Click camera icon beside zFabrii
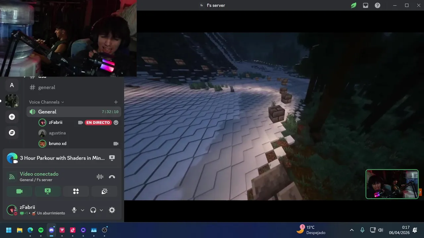This screenshot has width=424, height=238. click(80, 122)
